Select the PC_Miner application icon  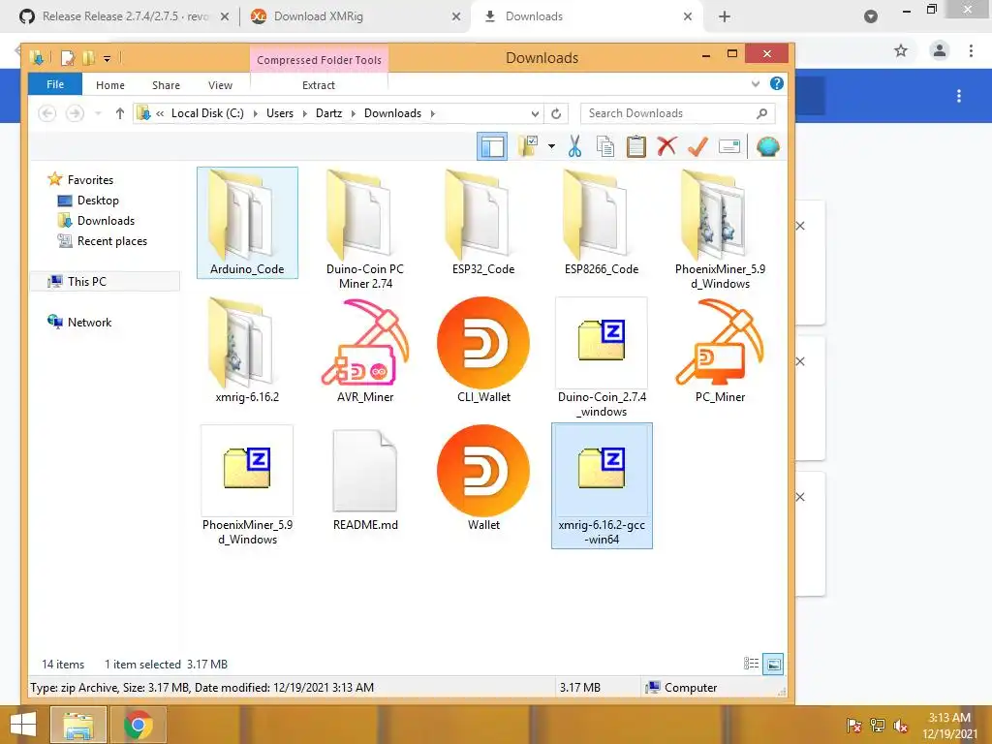pyautogui.click(x=720, y=351)
